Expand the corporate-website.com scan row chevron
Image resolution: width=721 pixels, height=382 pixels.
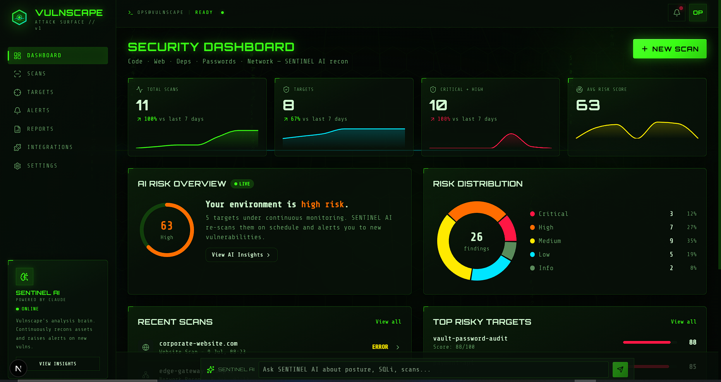click(x=398, y=347)
